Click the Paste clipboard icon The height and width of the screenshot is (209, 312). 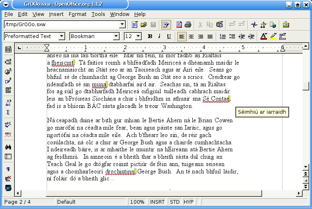[x=220, y=25]
